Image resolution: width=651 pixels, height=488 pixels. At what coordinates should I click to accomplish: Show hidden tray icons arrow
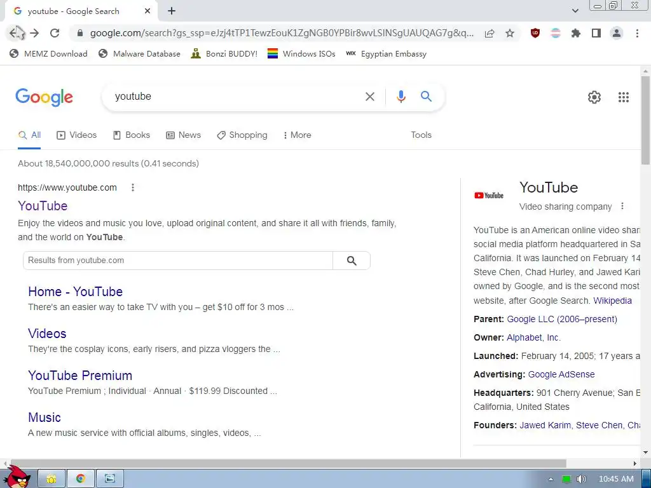[x=551, y=479]
